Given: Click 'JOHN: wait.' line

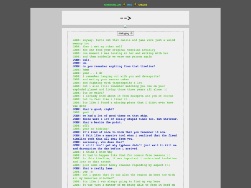Looking at the screenshot, I should (x=82, y=60).
